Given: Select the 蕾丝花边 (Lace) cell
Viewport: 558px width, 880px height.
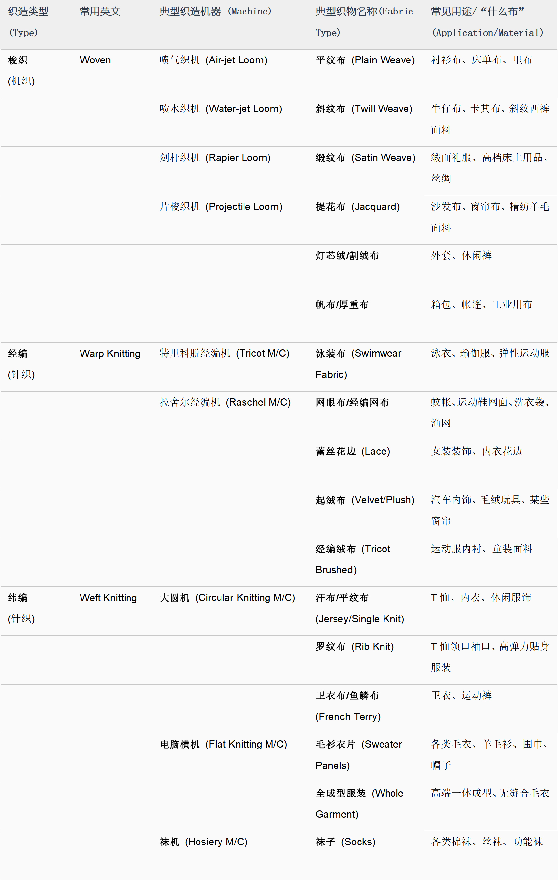Looking at the screenshot, I should point(353,451).
